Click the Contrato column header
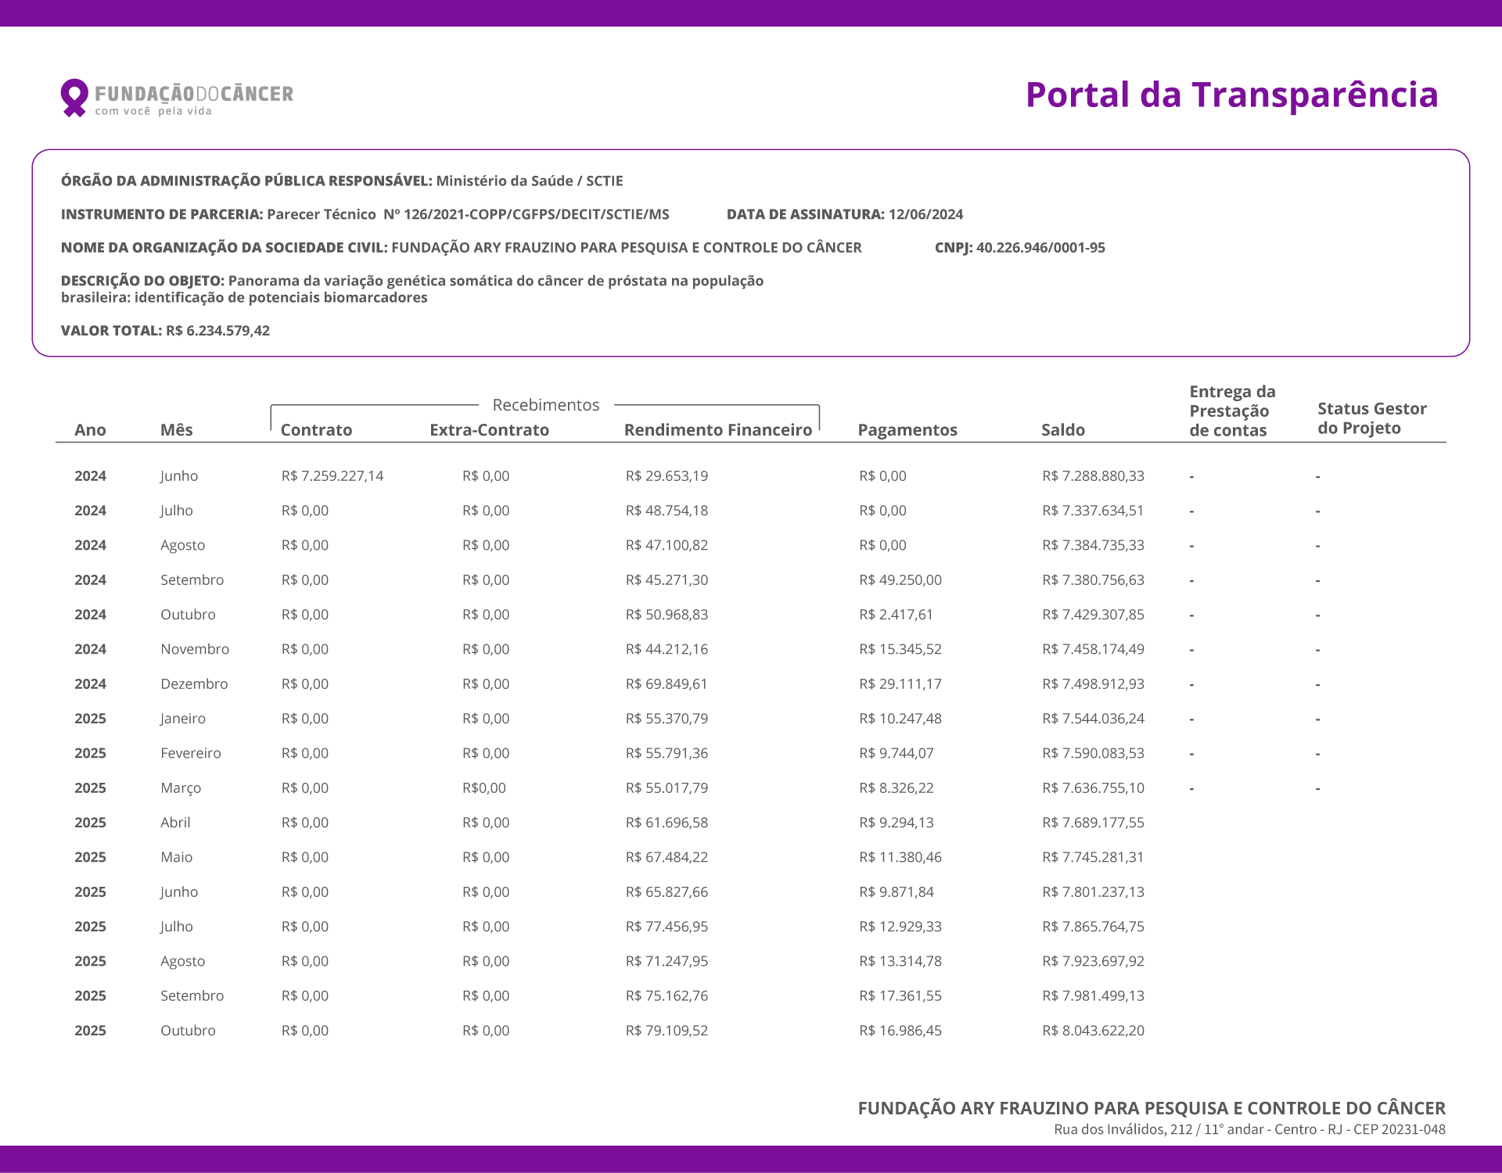1502x1173 pixels. coord(316,430)
